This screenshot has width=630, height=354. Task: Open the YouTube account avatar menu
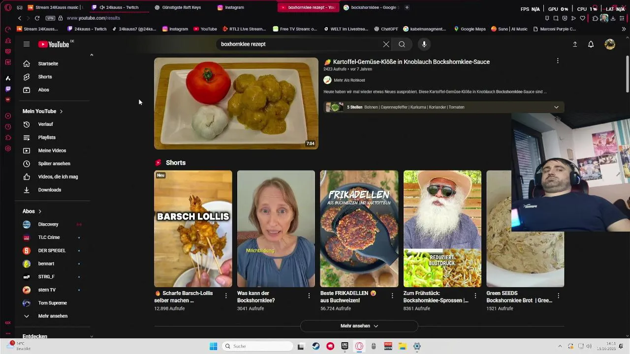coord(610,44)
